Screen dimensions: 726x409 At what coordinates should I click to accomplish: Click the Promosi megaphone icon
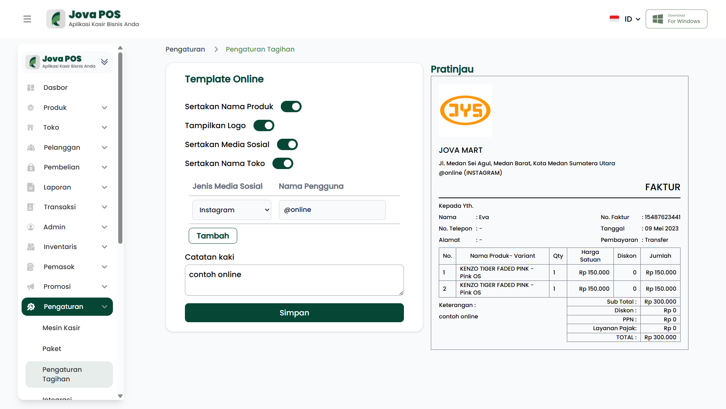pos(31,287)
